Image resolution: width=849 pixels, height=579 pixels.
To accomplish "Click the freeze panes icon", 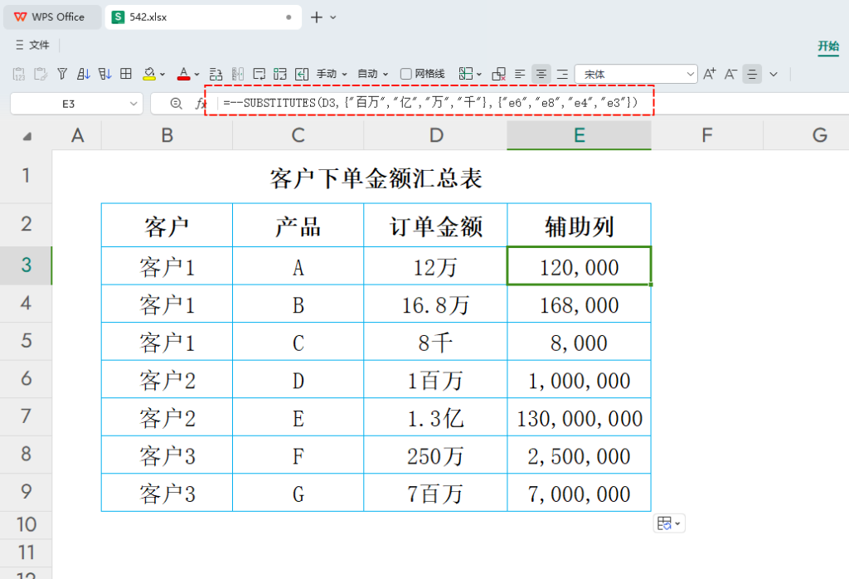I will pos(466,74).
